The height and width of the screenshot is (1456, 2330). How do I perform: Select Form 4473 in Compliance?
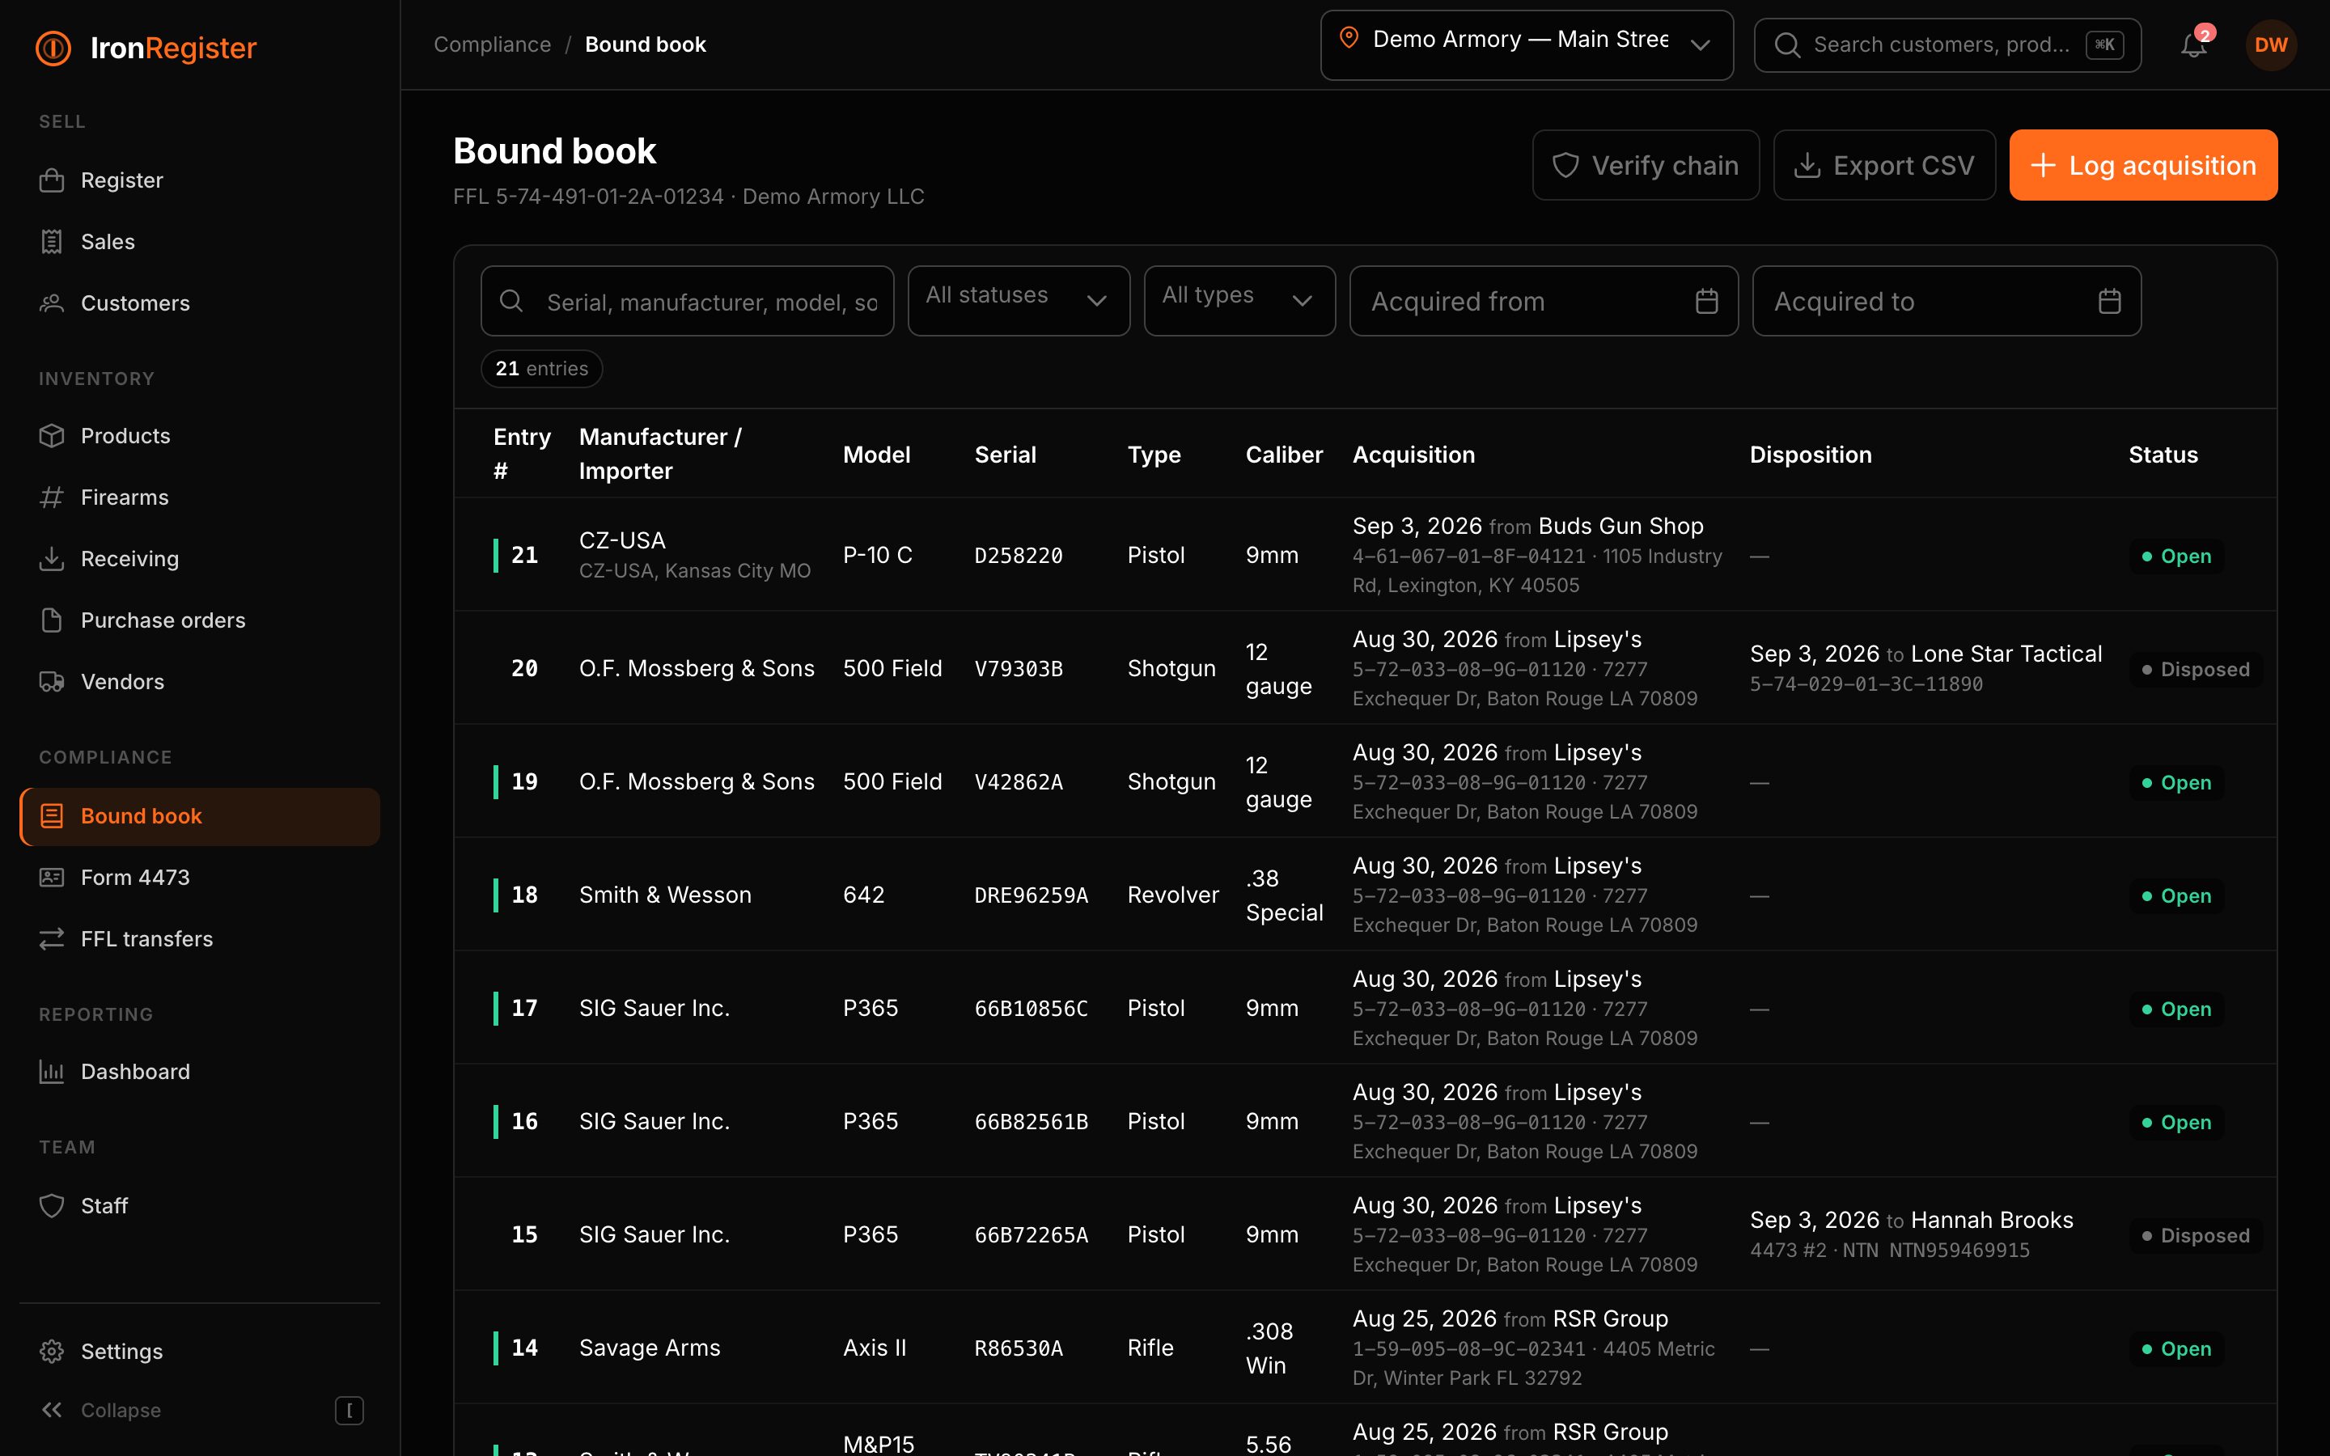199,878
